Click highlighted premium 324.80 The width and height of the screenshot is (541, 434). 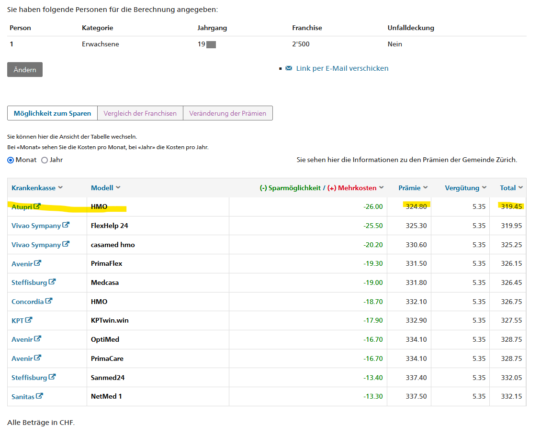[x=416, y=206]
